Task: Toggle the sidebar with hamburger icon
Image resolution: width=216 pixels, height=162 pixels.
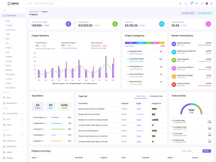Action: click(x=30, y=4)
